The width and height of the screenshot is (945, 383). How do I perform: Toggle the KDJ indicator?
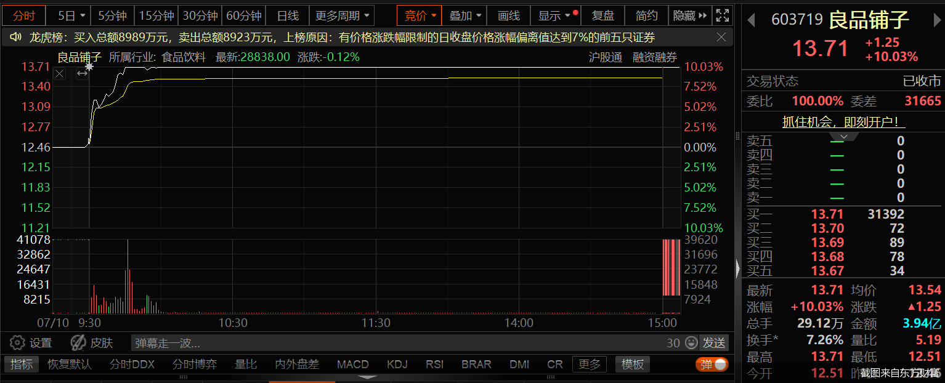(397, 365)
